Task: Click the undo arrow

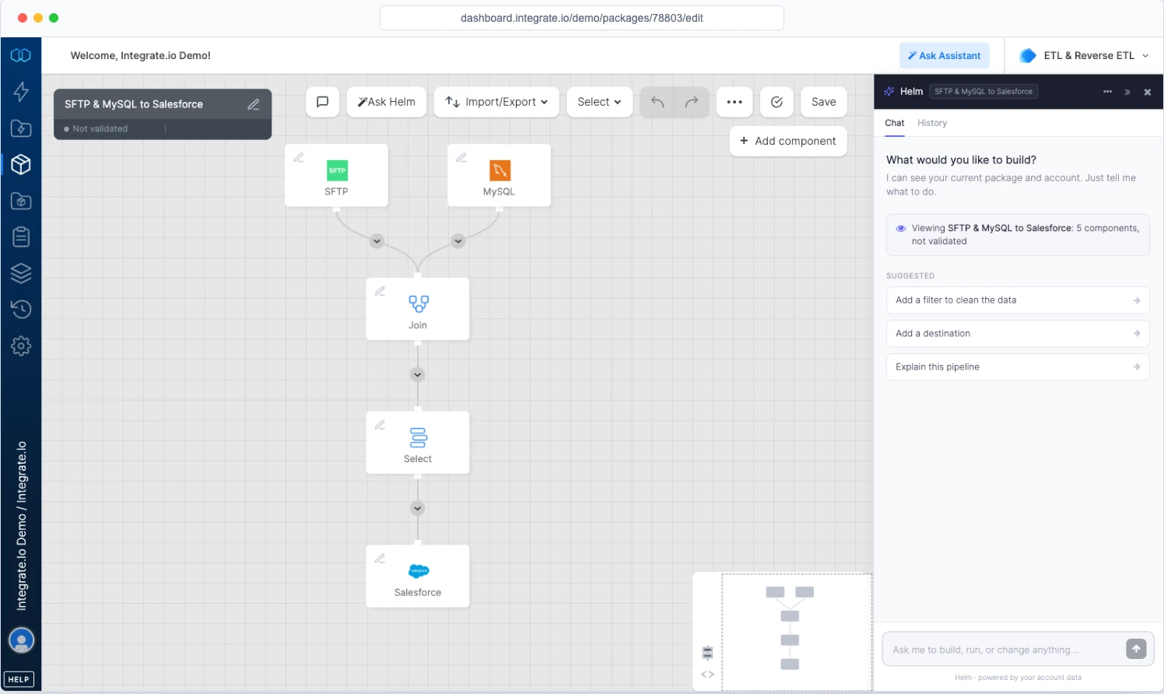Action: pyautogui.click(x=657, y=102)
